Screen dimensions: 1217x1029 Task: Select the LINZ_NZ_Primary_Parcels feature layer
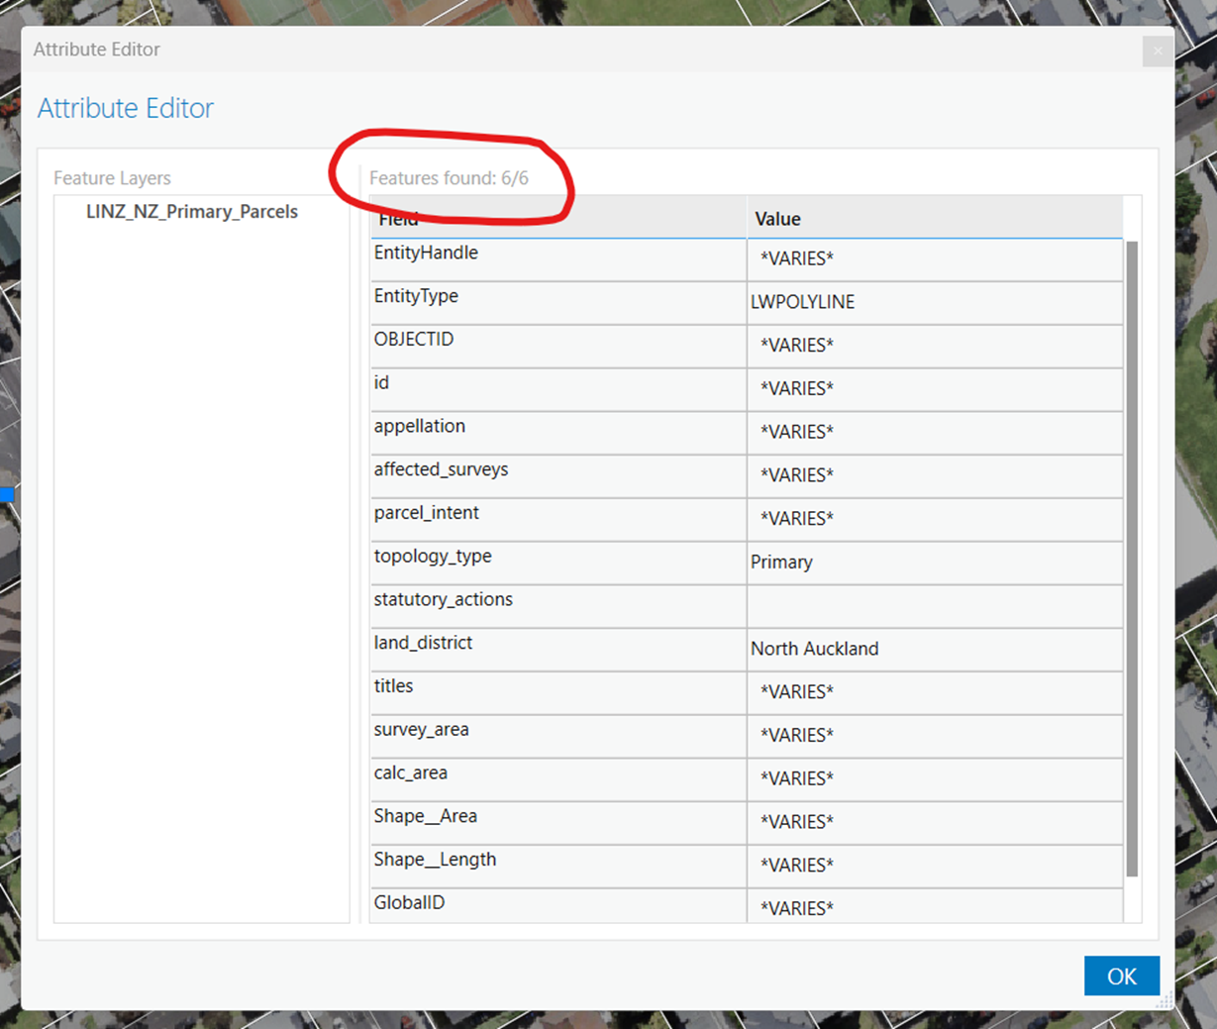[x=192, y=211]
